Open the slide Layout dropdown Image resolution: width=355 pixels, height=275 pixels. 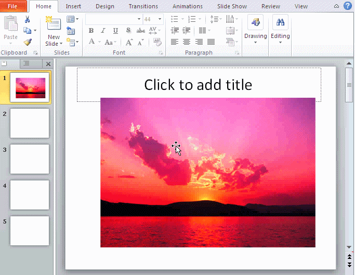(x=73, y=19)
